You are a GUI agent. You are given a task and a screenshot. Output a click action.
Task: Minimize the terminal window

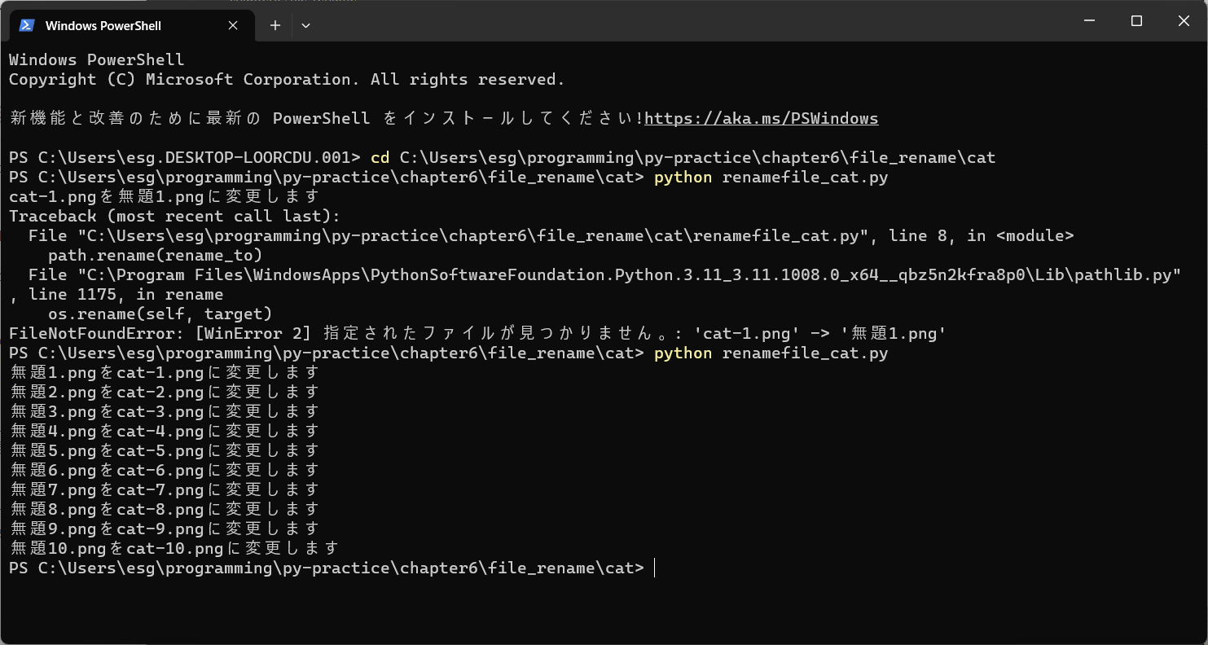coord(1090,21)
